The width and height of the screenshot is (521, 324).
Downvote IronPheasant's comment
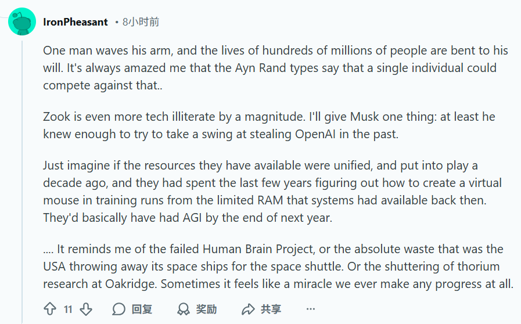tap(85, 309)
